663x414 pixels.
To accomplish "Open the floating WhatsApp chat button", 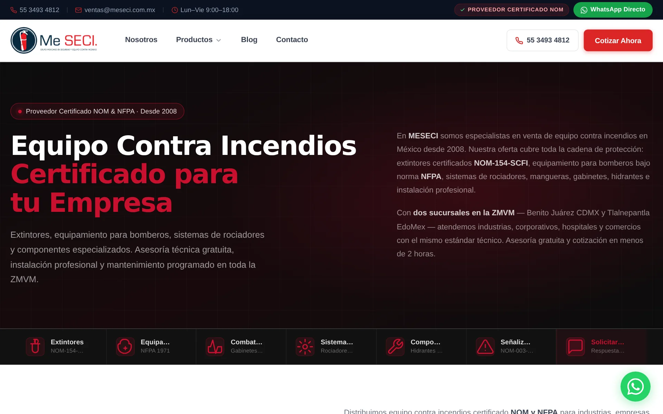I will 635,386.
